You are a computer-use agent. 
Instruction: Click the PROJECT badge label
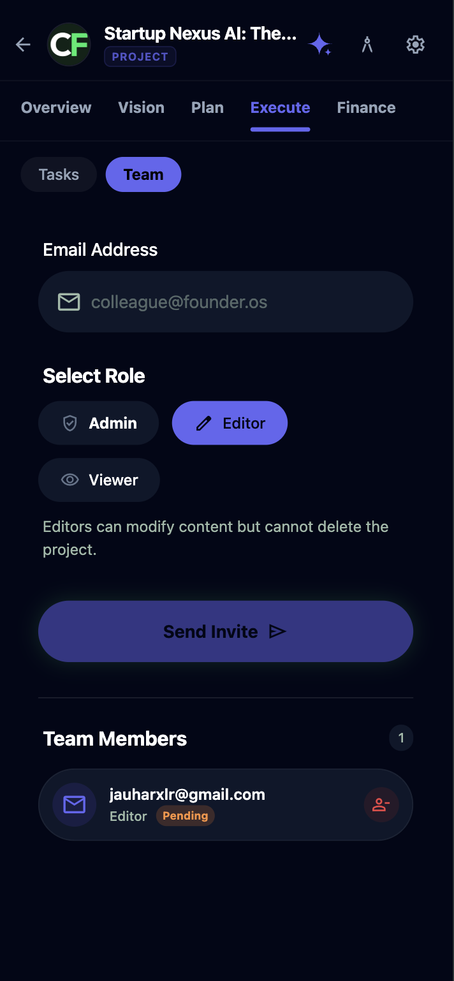[140, 57]
